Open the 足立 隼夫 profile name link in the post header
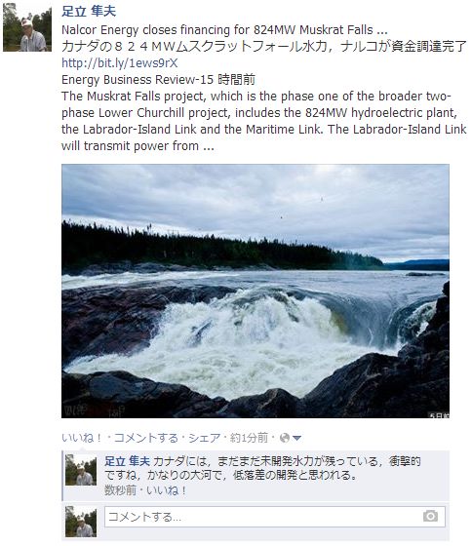Image resolution: width=472 pixels, height=546 pixels. pos(89,11)
